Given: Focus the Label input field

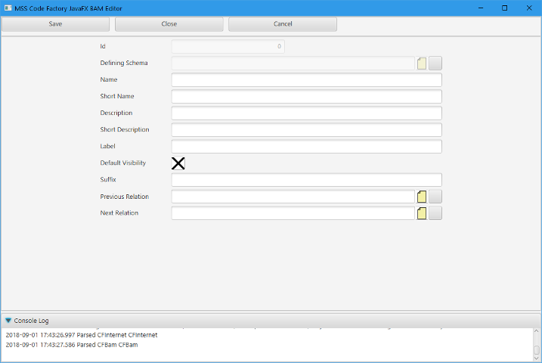Looking at the screenshot, I should pos(306,147).
